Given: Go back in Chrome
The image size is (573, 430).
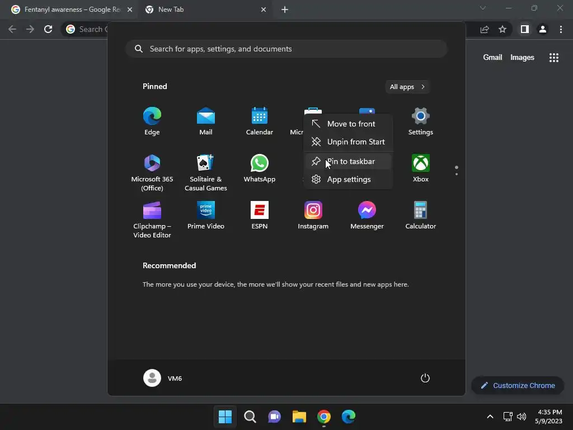Looking at the screenshot, I should pos(12,29).
